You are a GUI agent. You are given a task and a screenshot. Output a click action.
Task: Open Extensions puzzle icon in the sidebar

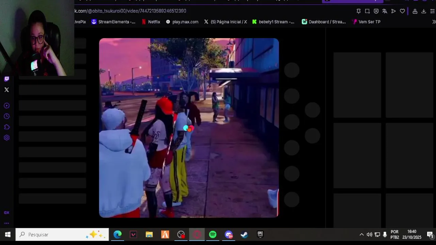click(x=6, y=127)
